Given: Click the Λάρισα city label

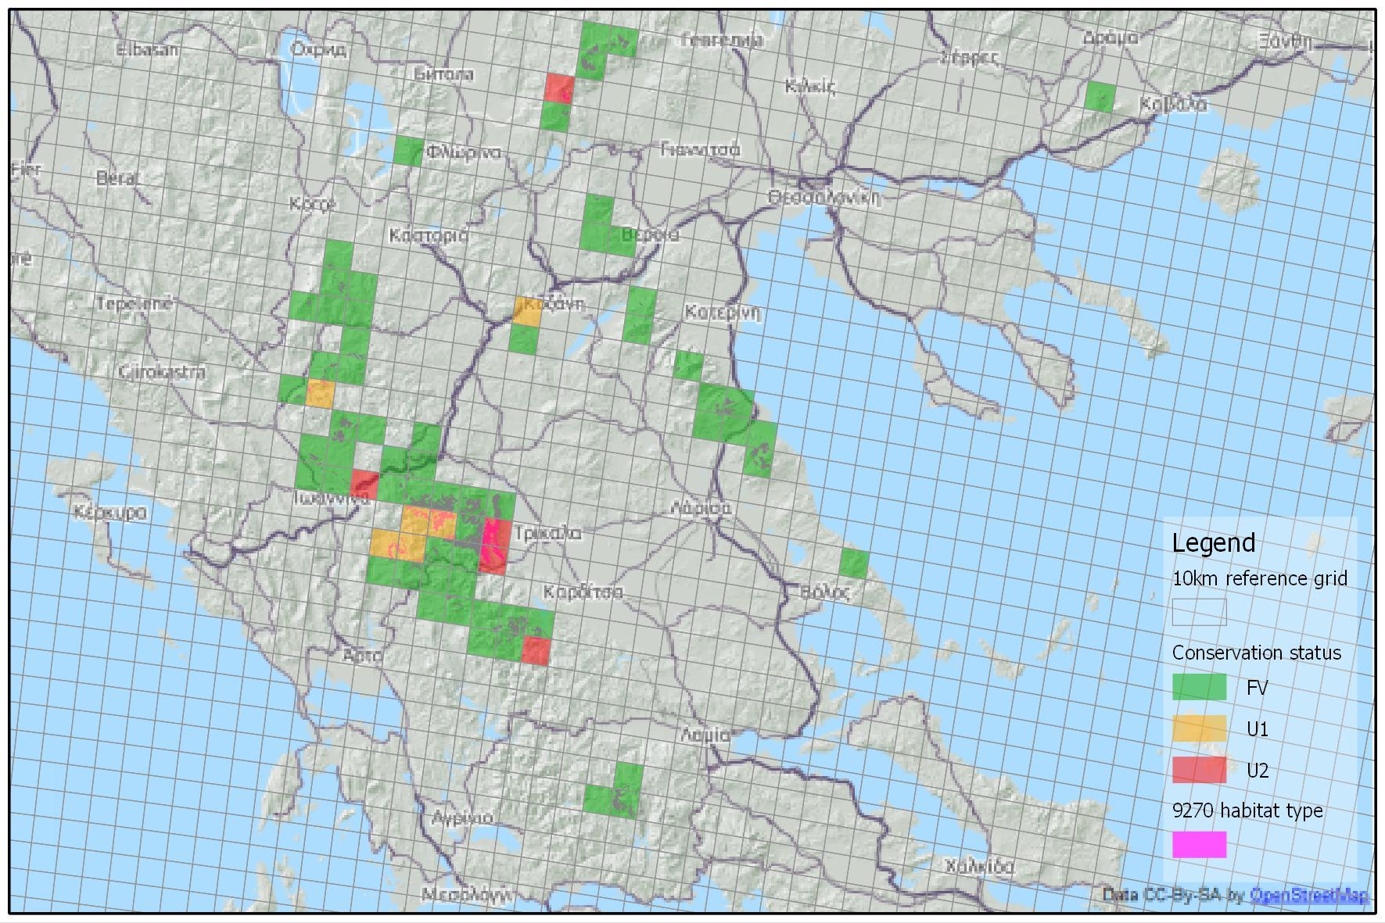Looking at the screenshot, I should [x=701, y=509].
